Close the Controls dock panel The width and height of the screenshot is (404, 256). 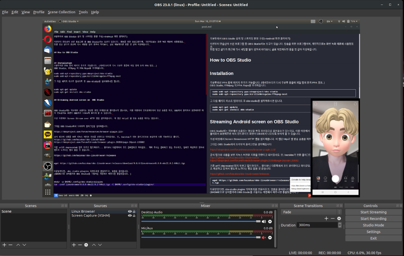tap(400, 206)
